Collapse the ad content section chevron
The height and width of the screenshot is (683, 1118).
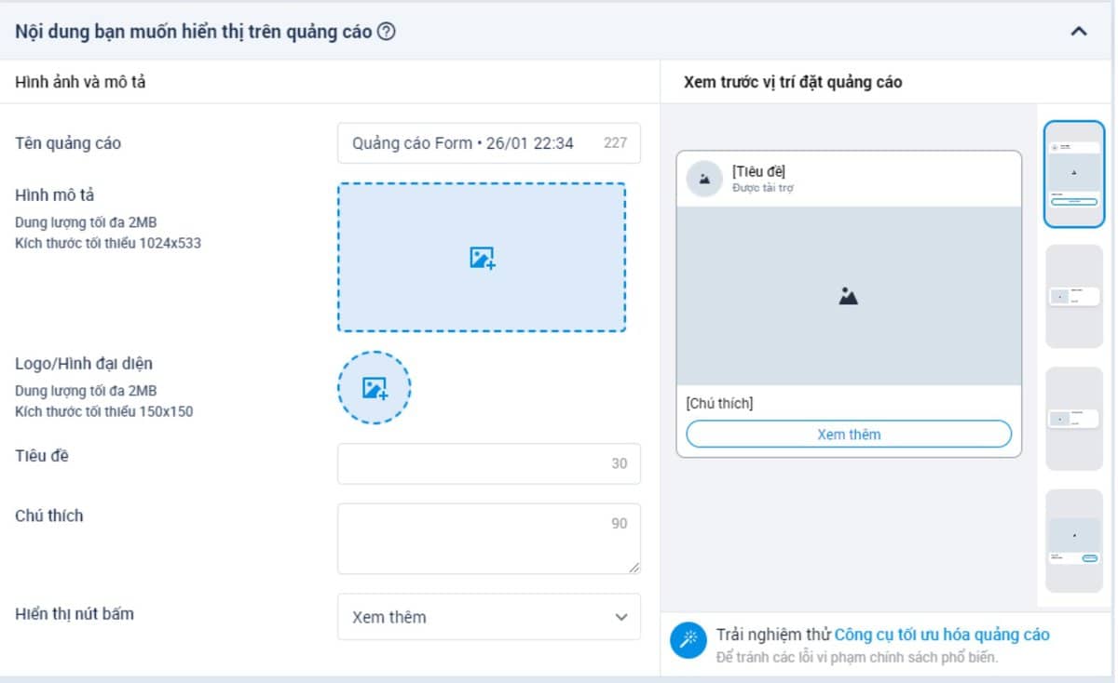[1079, 32]
